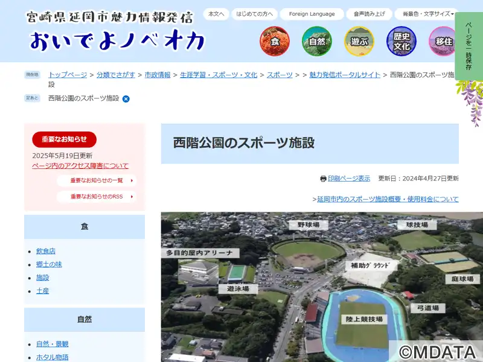The width and height of the screenshot is (483, 362).
Task: Open 生涯学習・スポーツ・文化 breadcrumb link
Action: tap(219, 75)
